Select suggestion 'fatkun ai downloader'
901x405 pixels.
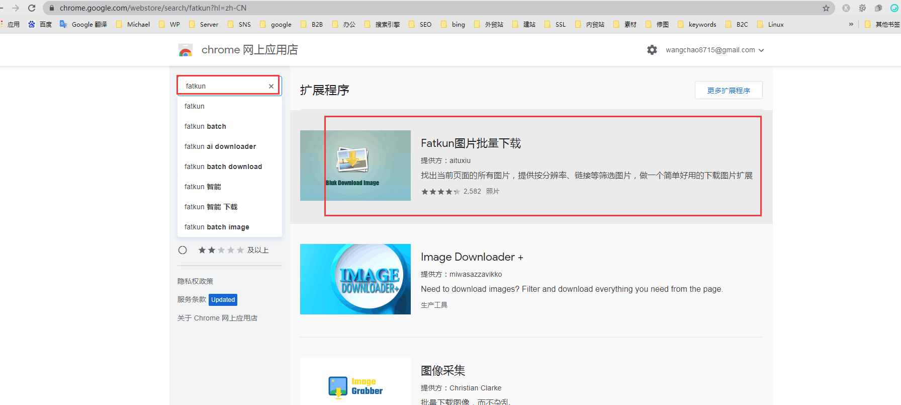point(230,146)
